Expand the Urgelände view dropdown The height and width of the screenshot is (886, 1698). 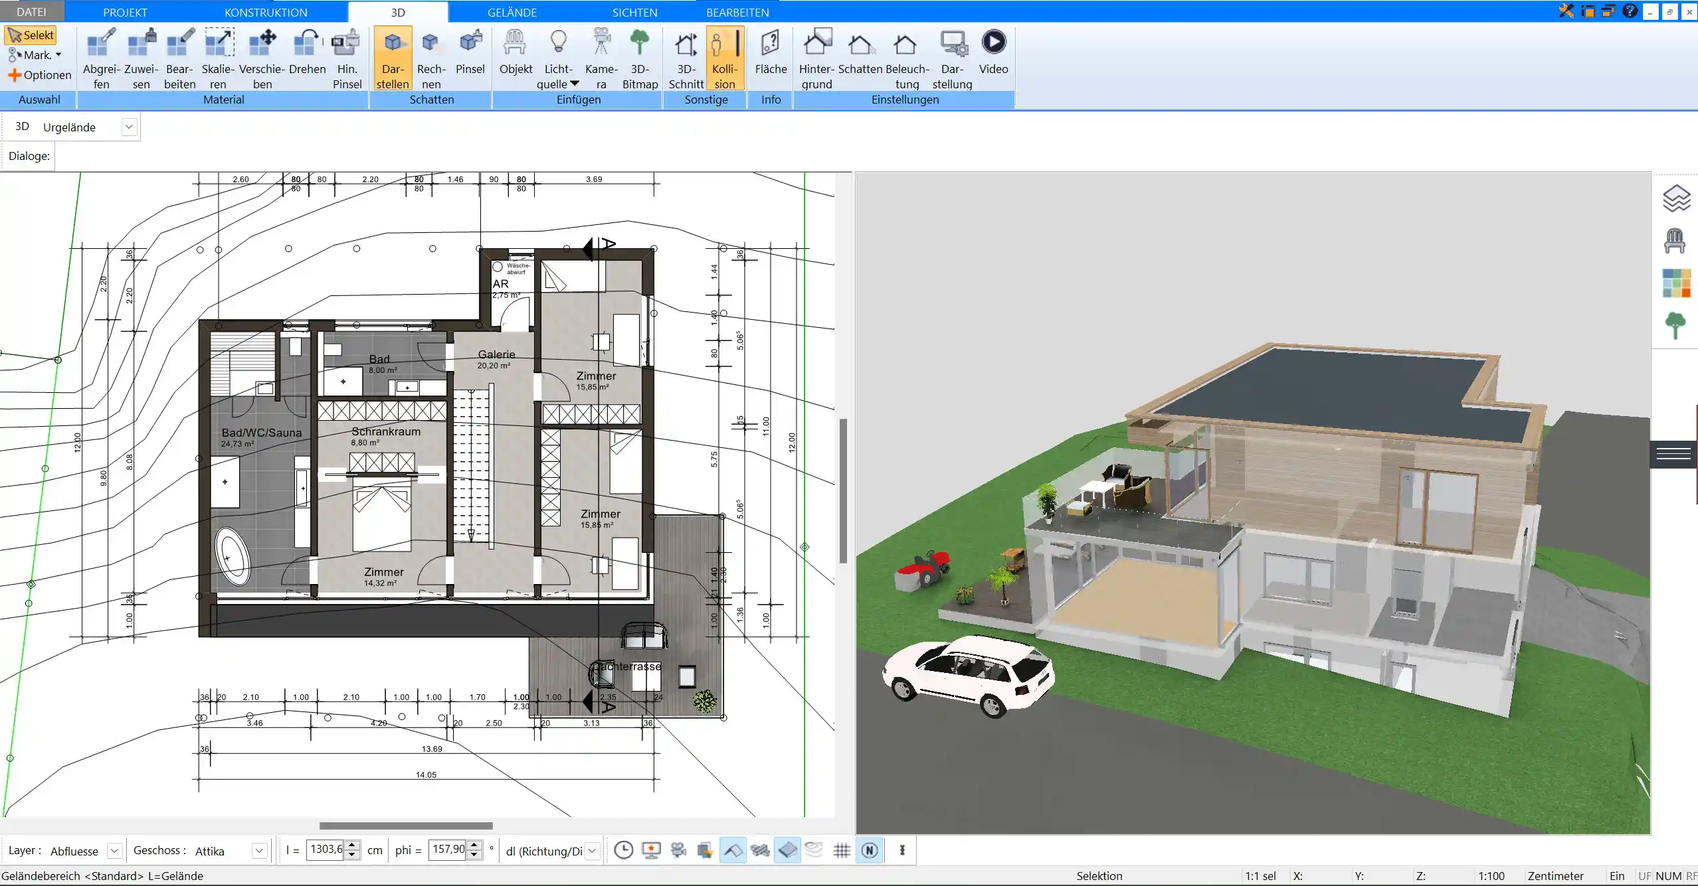pyautogui.click(x=130, y=127)
